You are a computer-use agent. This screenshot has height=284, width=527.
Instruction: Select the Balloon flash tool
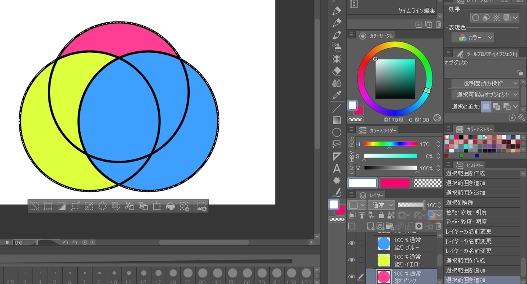[337, 180]
